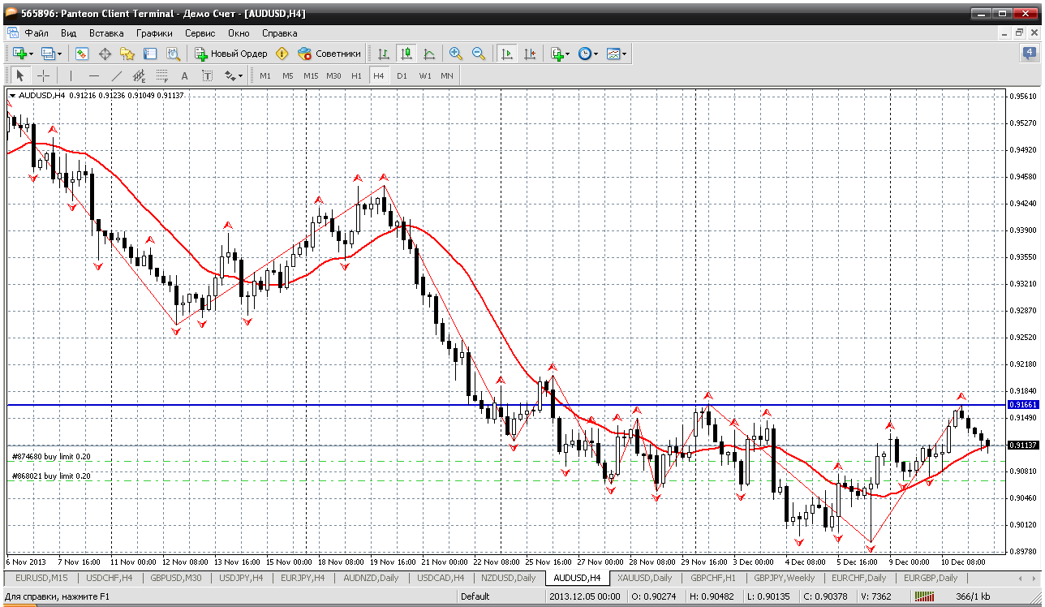This screenshot has width=1045, height=607.
Task: Open the Графики menu
Action: (x=154, y=33)
